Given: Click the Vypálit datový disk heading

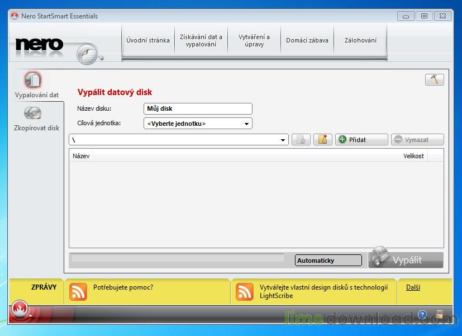Looking at the screenshot, I should (115, 92).
